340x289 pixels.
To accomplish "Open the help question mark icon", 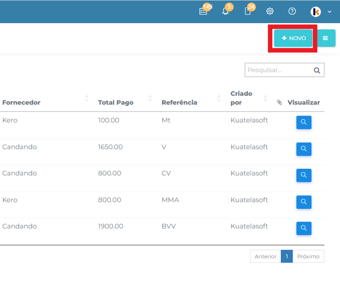I will 292,11.
